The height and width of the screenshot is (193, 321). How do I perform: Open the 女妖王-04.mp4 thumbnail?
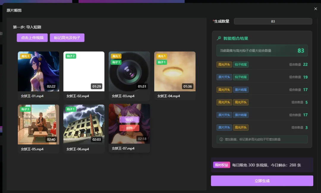click(x=175, y=71)
